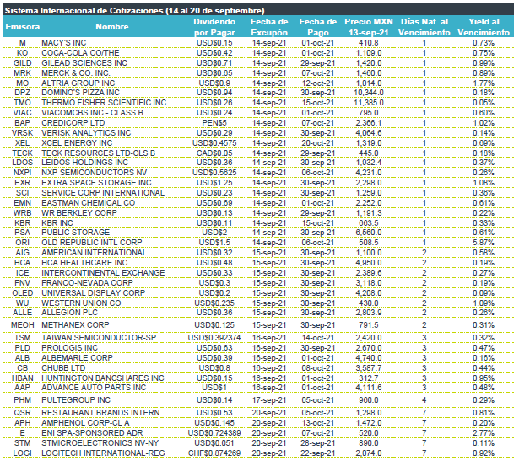Click dividend 'USD$0.392374' for Taiwan Semiconductor
The height and width of the screenshot is (461, 519).
(x=214, y=338)
